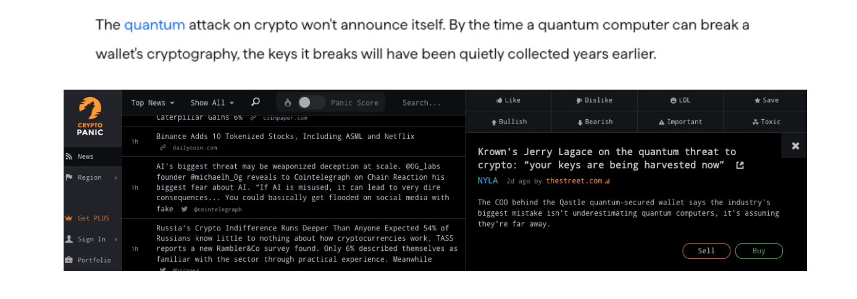
Task: Open the Show All dropdown
Action: pyautogui.click(x=212, y=103)
